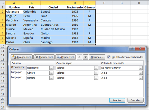The image size is (149, 110).
Task: Select row 1 header
Action: 3,7
